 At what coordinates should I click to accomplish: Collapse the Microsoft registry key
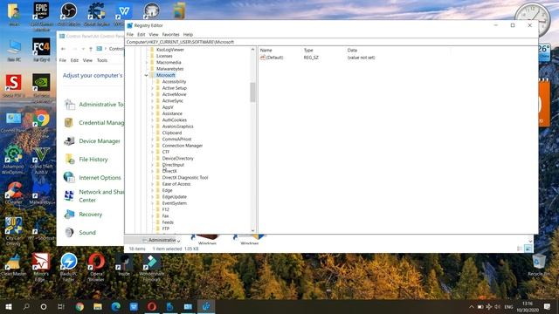click(146, 75)
